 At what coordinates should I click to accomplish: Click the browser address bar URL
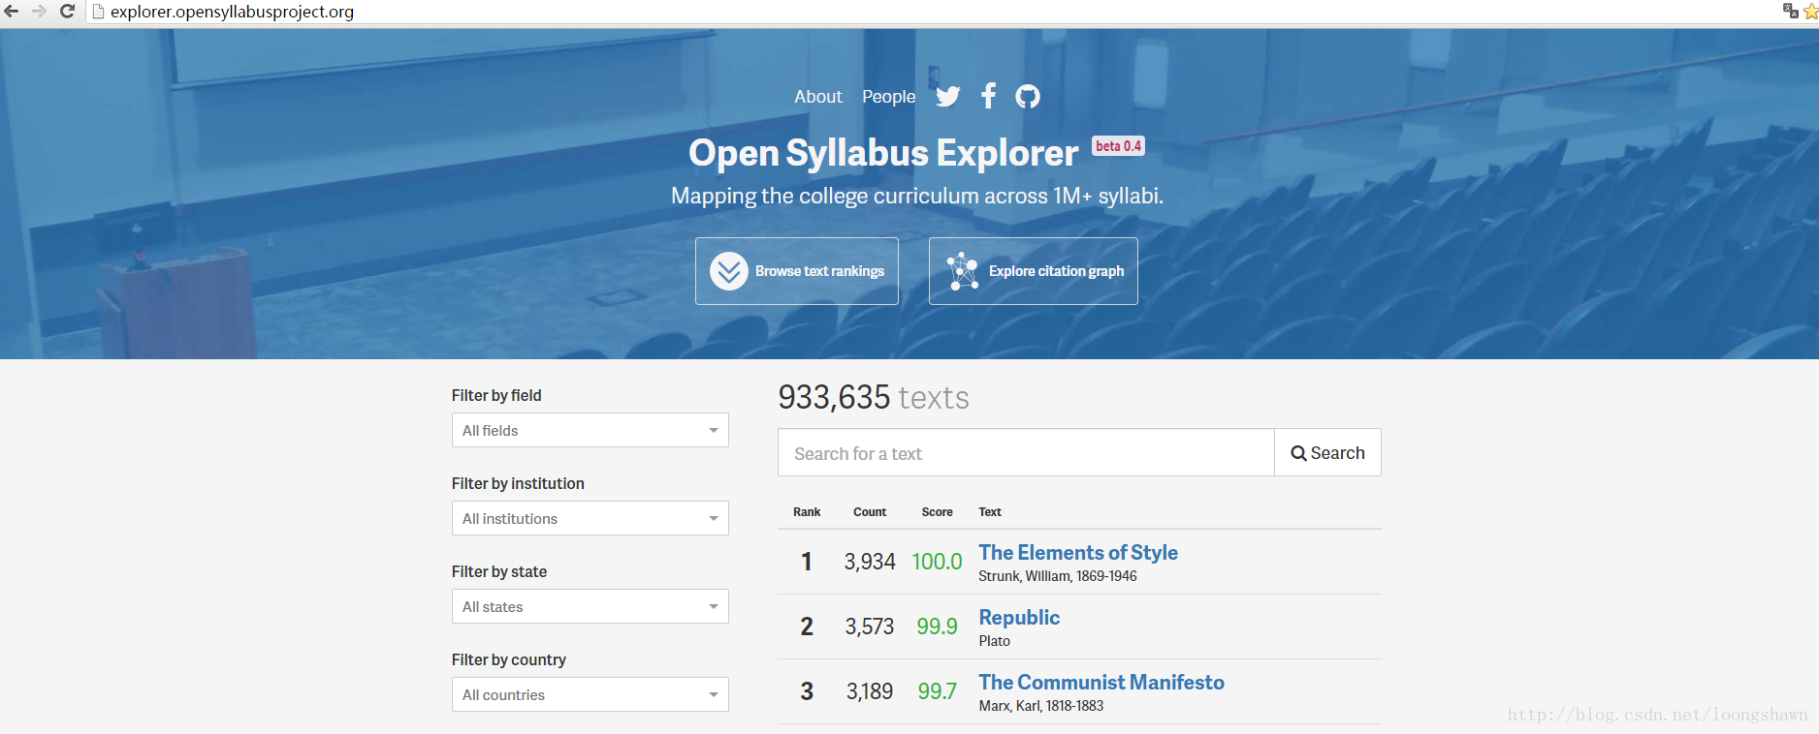(x=232, y=12)
